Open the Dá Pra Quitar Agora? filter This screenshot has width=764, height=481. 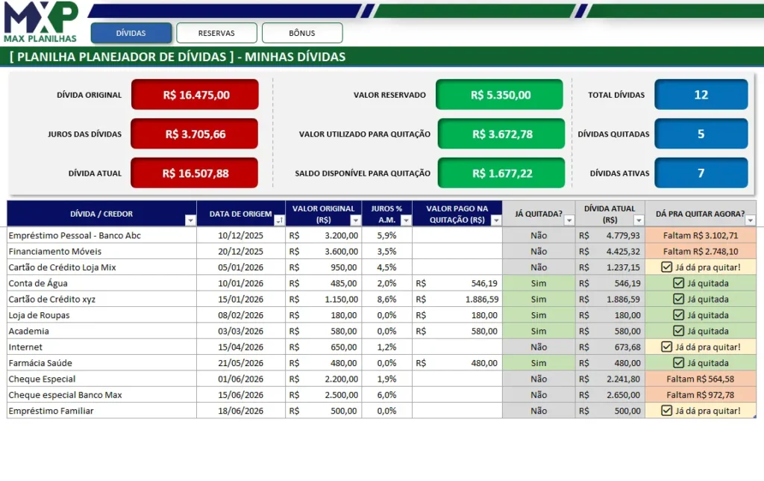coord(751,220)
